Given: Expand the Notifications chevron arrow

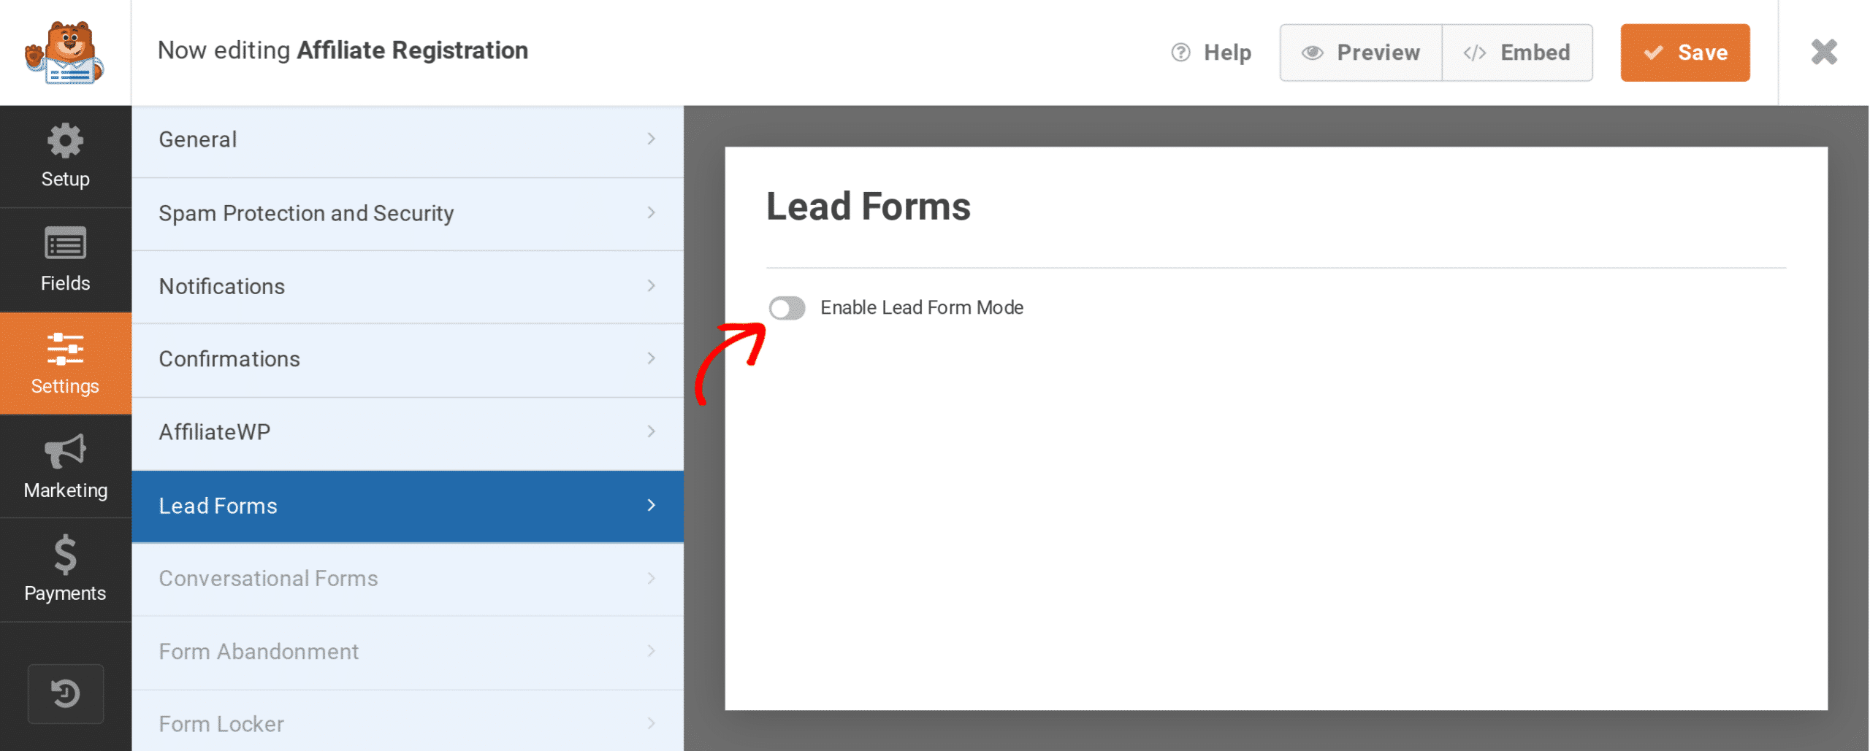Looking at the screenshot, I should (x=651, y=285).
